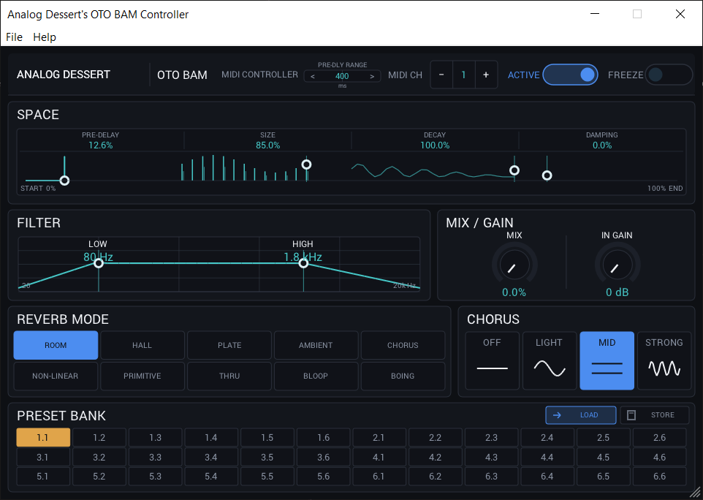
Task: Select PRIMITIVE reverb mode
Action: coord(142,376)
